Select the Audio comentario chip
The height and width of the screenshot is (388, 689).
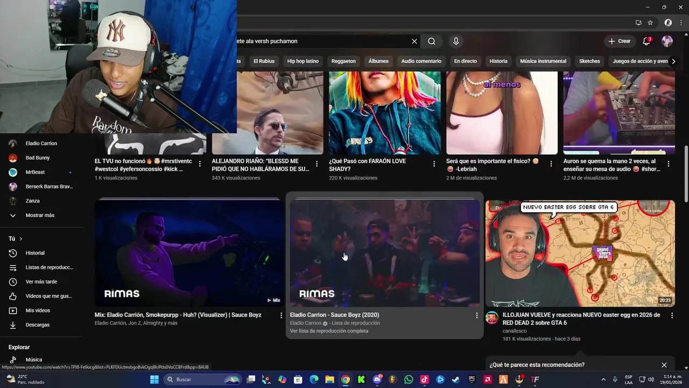click(421, 61)
